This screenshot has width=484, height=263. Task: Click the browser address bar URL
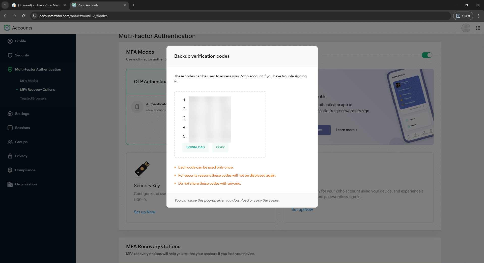[73, 16]
